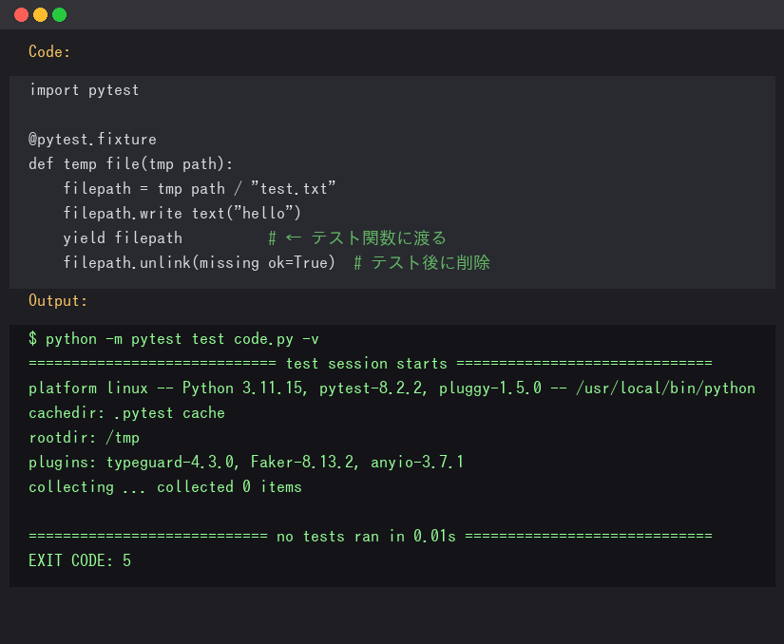Click the green maximize window button
Screen dimensions: 784x644
point(60,15)
